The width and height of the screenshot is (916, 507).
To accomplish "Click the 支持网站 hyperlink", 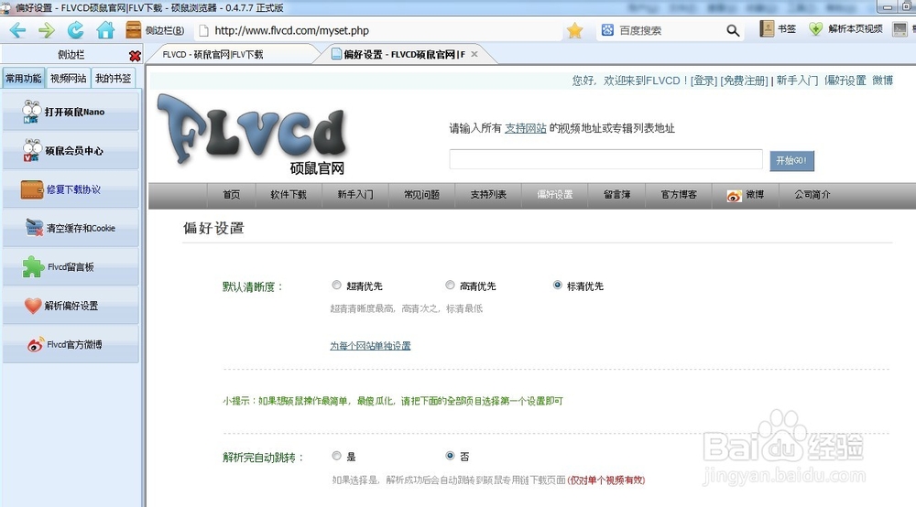I will tap(525, 128).
